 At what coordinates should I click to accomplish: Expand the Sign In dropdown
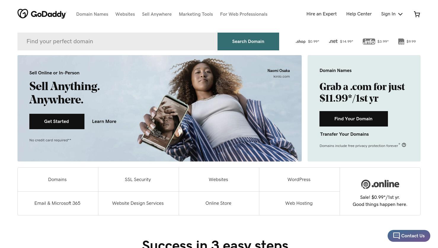tap(392, 14)
